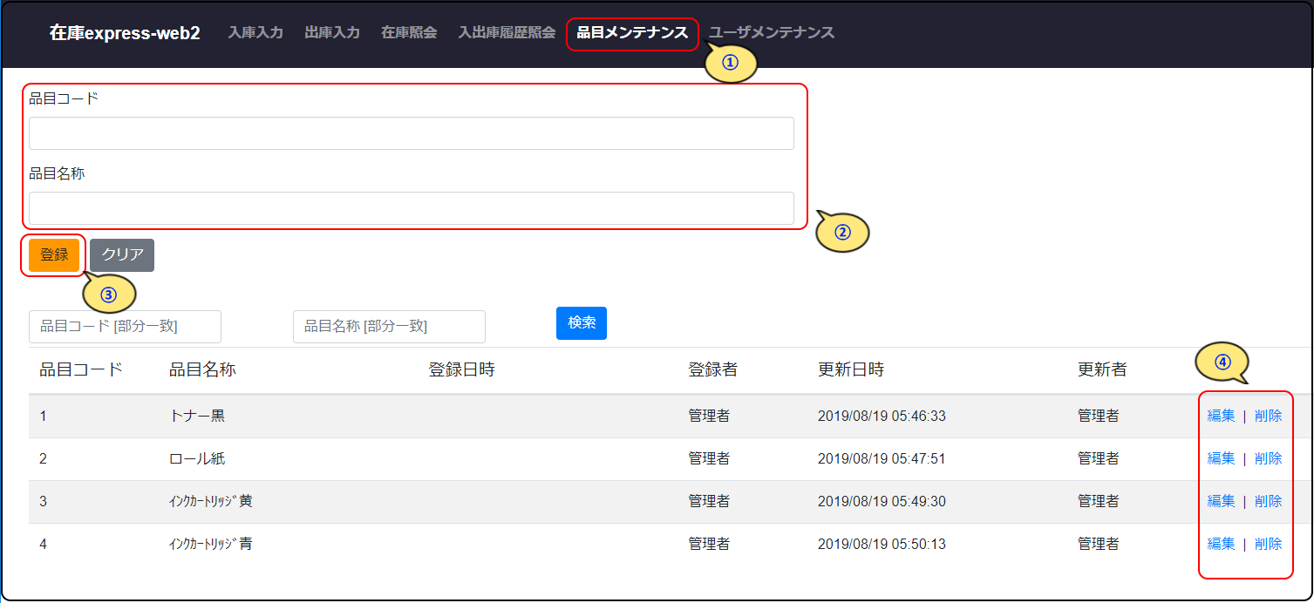
Task: Click the gray クリア button
Action: 122,255
